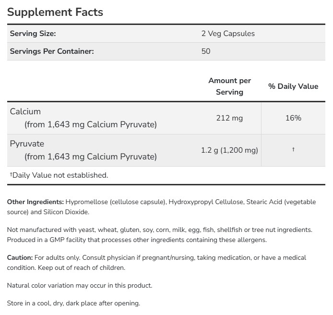Select the Servings Per Container label
The image size is (333, 315).
(52, 51)
